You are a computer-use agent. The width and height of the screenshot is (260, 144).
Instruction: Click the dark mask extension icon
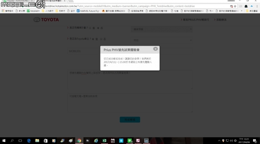click(x=246, y=6)
